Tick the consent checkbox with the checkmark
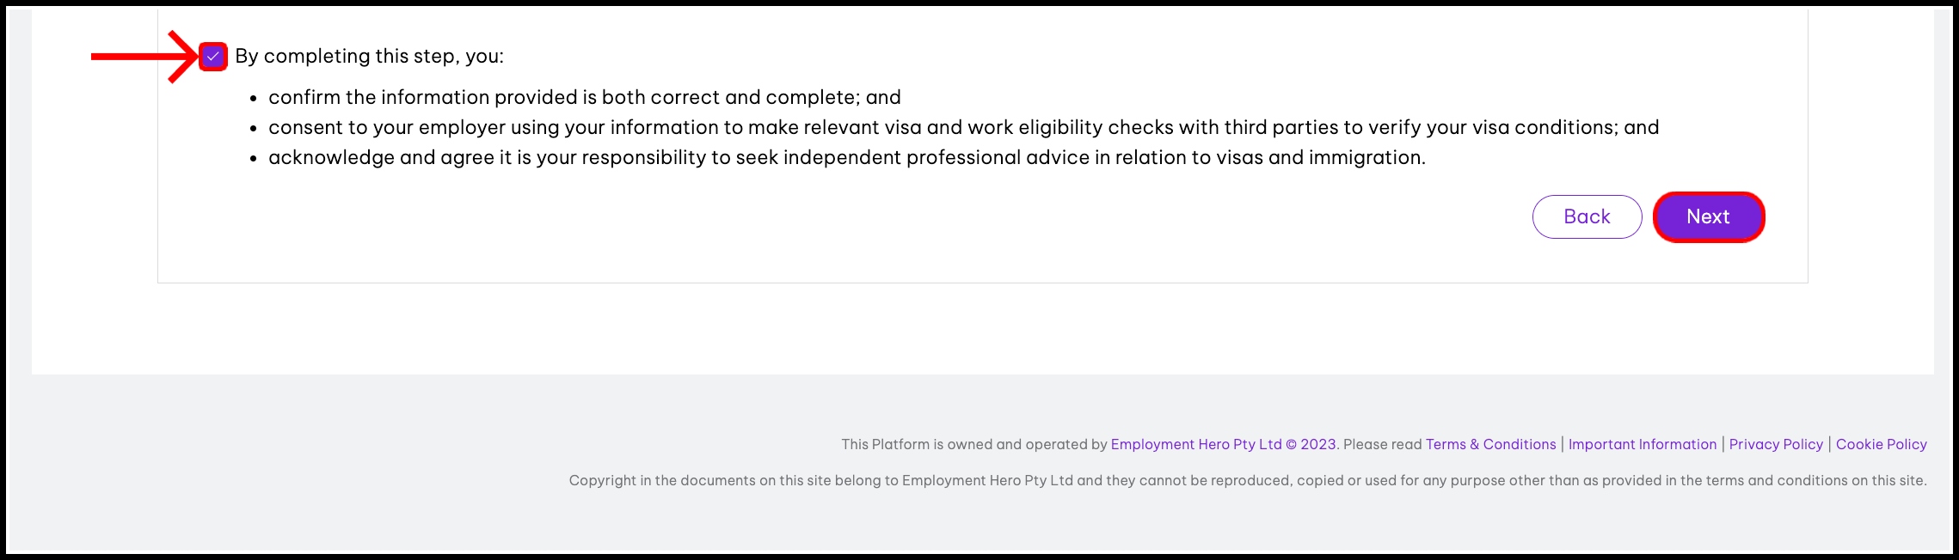This screenshot has width=1959, height=560. click(212, 57)
